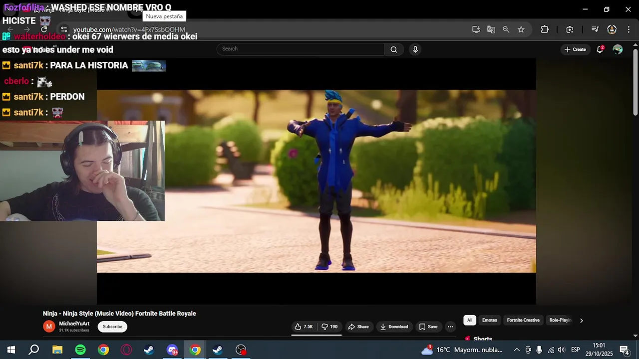639x359 pixels.
Task: Share the video
Action: 358,327
